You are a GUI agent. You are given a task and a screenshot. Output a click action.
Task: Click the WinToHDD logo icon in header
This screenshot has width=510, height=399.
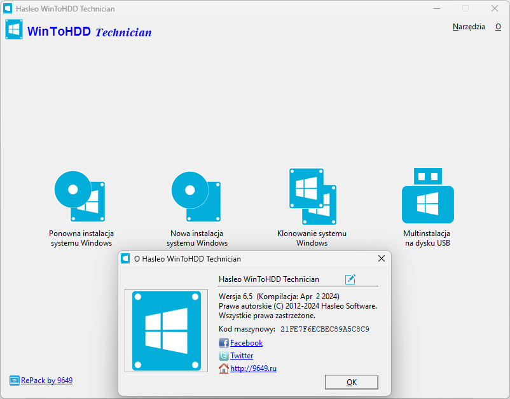[x=14, y=29]
